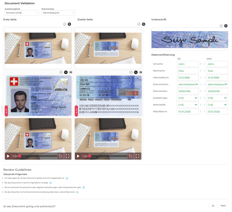The image size is (232, 212).
Task: Click Zweite Seite video progress slider
Action: pos(108,156)
